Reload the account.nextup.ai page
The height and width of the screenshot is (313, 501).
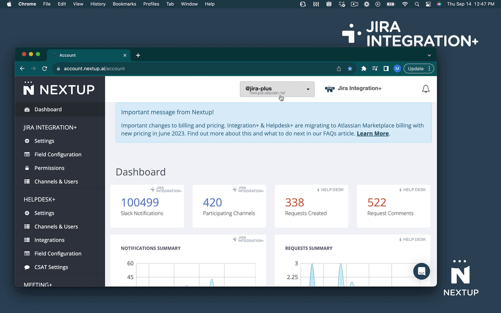[x=45, y=69]
